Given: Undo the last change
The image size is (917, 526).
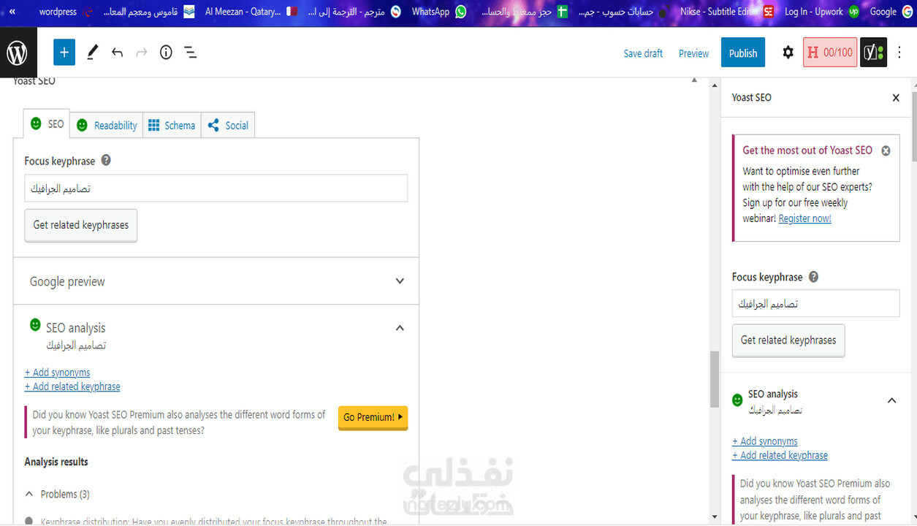Looking at the screenshot, I should [x=117, y=53].
